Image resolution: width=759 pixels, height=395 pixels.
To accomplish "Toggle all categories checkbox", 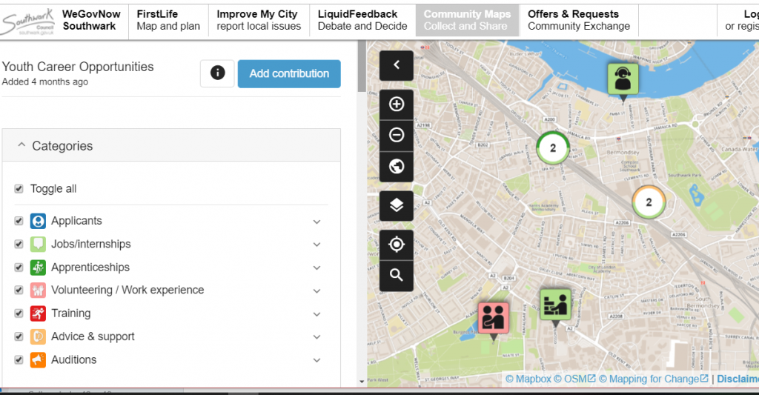I will [19, 189].
